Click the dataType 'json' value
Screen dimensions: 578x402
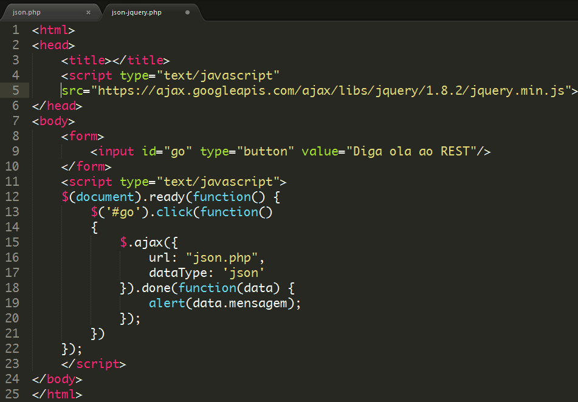click(x=244, y=272)
